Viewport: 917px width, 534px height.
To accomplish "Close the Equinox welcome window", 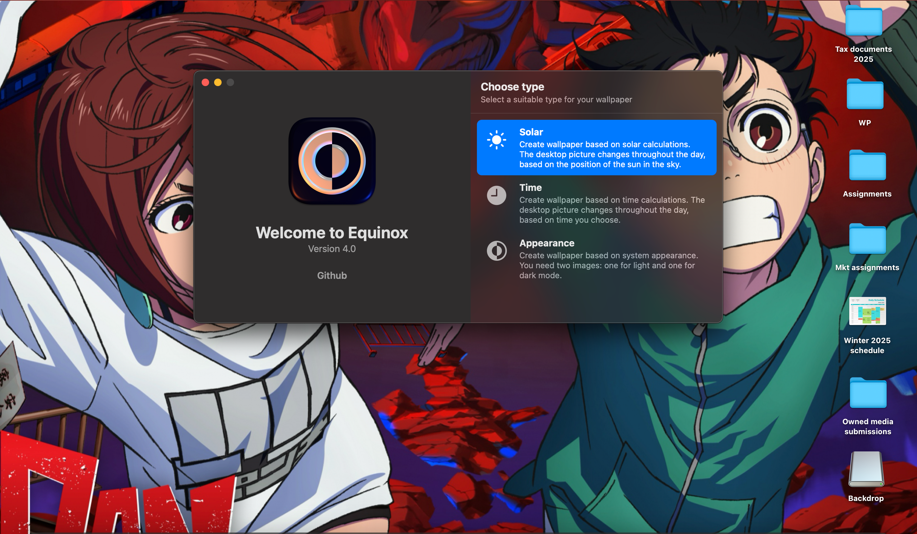I will pos(205,83).
